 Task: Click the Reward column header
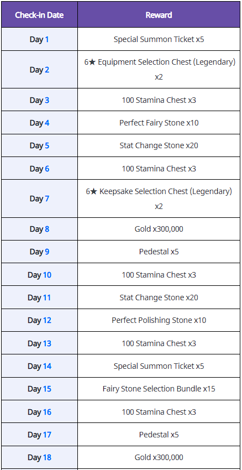coord(159,15)
